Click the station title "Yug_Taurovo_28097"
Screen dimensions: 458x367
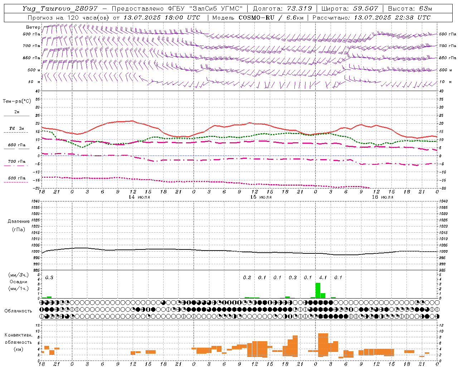[60, 9]
